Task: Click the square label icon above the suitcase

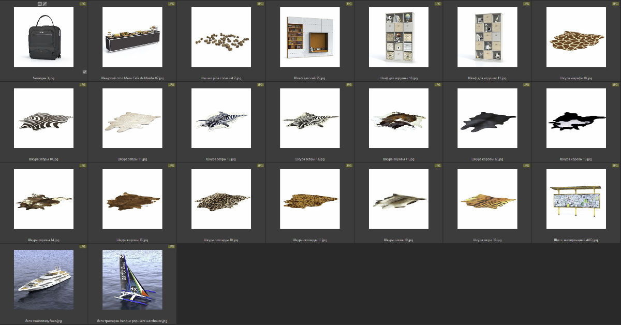Action: 40,4
